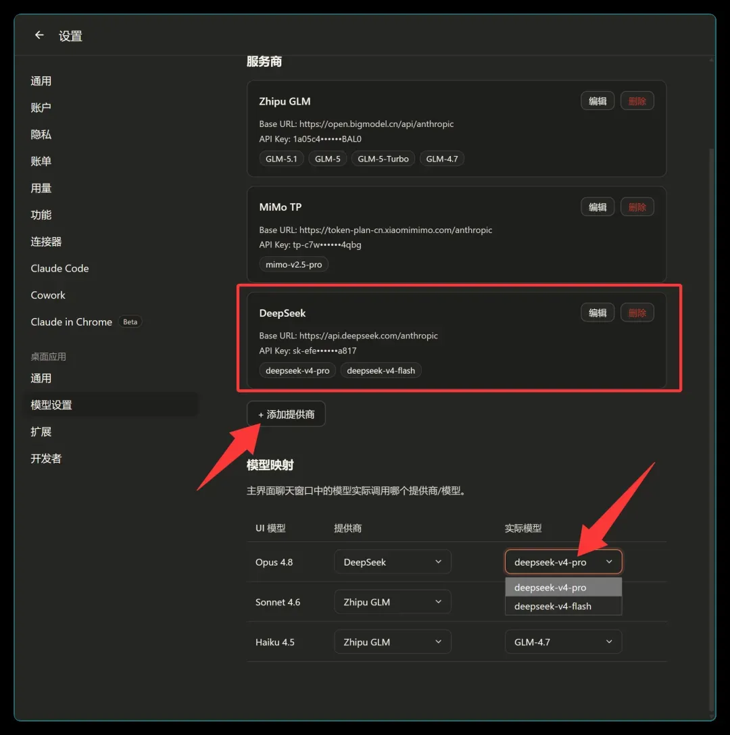Open the 开发者 settings section

click(x=46, y=458)
